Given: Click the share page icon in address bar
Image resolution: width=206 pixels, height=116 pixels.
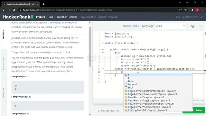Looking at the screenshot, I should pos(180,10).
